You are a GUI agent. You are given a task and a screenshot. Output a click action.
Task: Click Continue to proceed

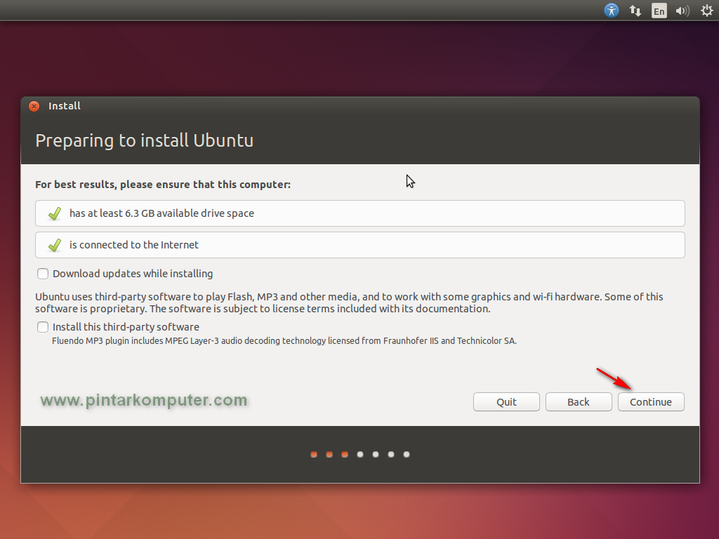pyautogui.click(x=651, y=402)
